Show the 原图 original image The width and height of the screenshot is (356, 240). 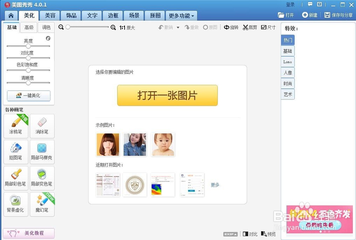click(x=210, y=27)
